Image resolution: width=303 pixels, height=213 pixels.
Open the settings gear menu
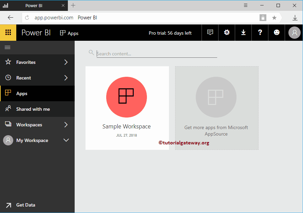click(227, 33)
